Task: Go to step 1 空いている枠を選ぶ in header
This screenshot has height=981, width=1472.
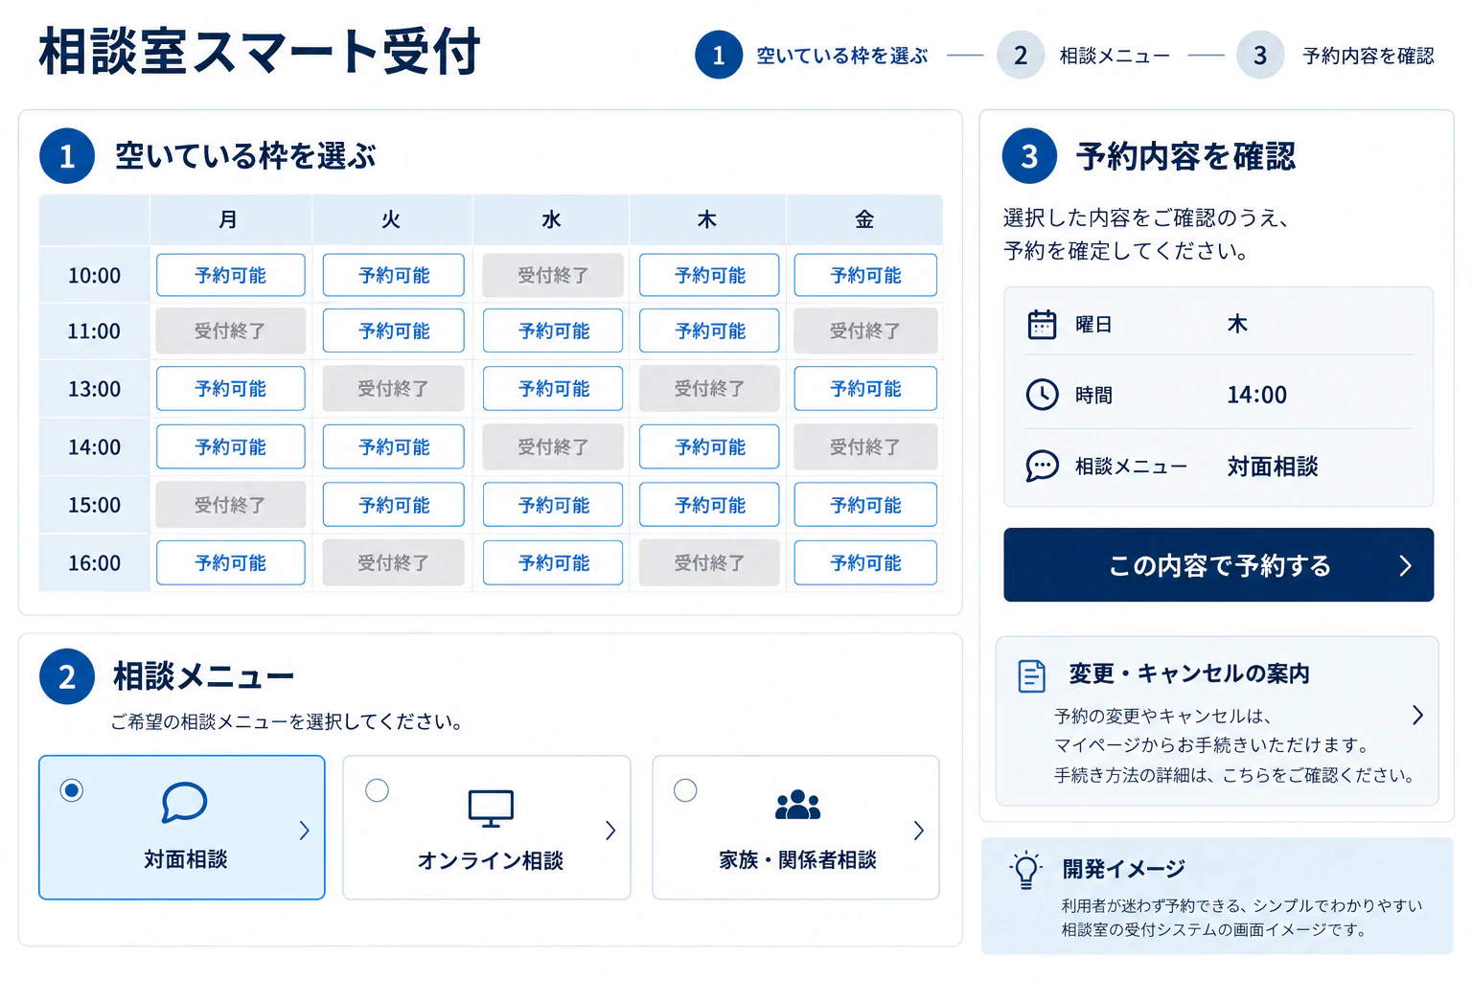Action: [812, 56]
